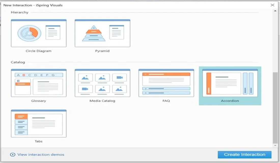Viewport: 280px width, 163px height.
Task: Click the scrollbar down arrow
Action: coord(275,145)
